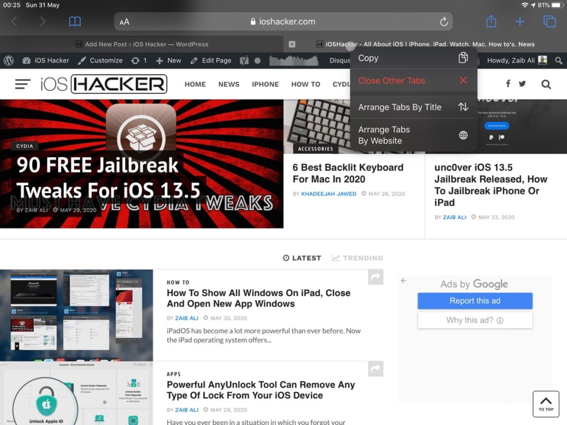Choose Arrange Tabs By Title
567x425 pixels.
pyautogui.click(x=414, y=107)
